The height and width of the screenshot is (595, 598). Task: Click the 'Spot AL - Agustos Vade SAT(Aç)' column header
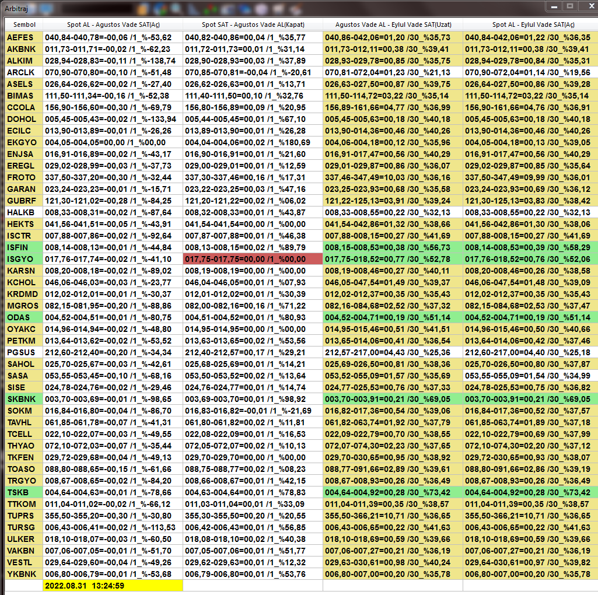tap(113, 24)
